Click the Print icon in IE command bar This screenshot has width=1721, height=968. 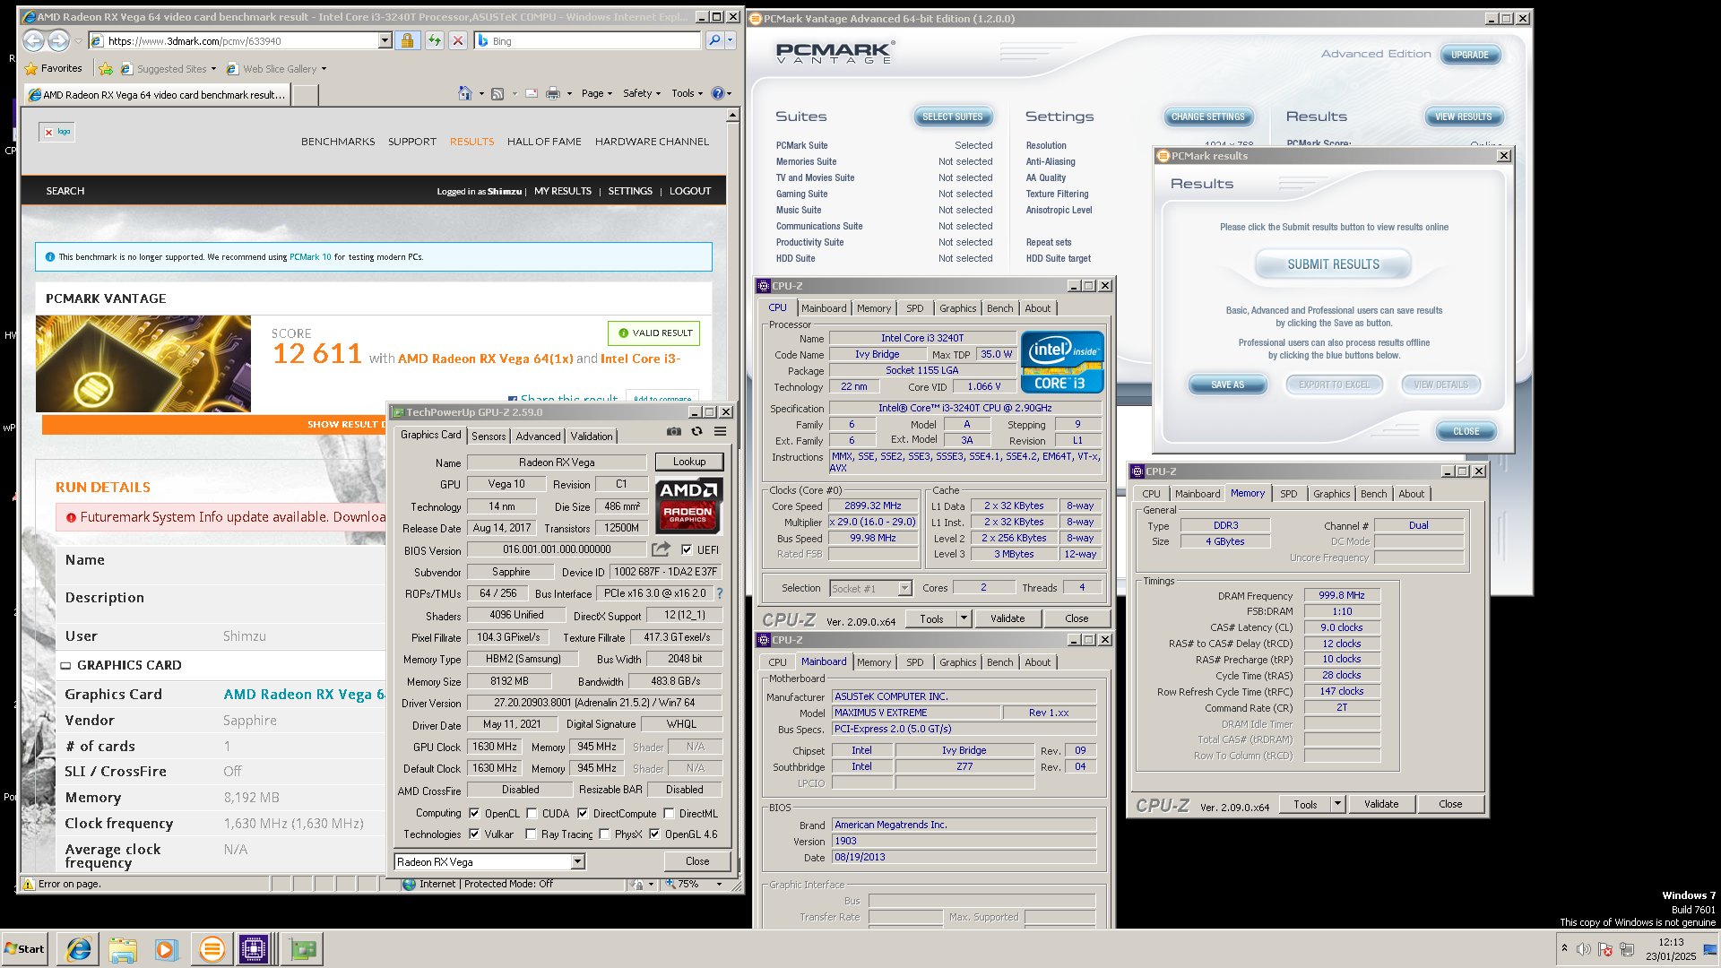point(553,93)
